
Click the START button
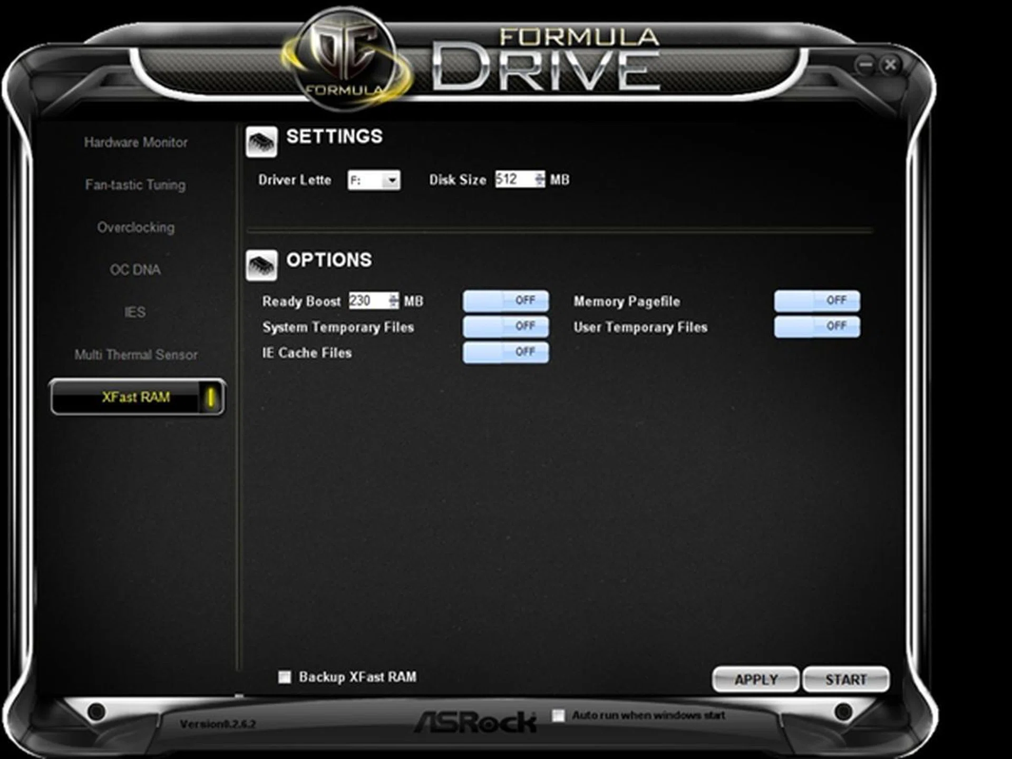click(846, 679)
